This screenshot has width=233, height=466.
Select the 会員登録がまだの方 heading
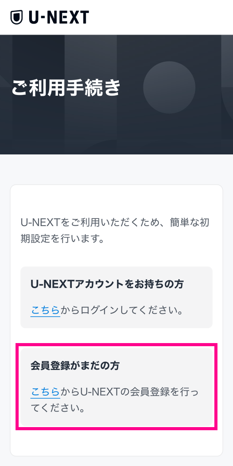tap(75, 366)
